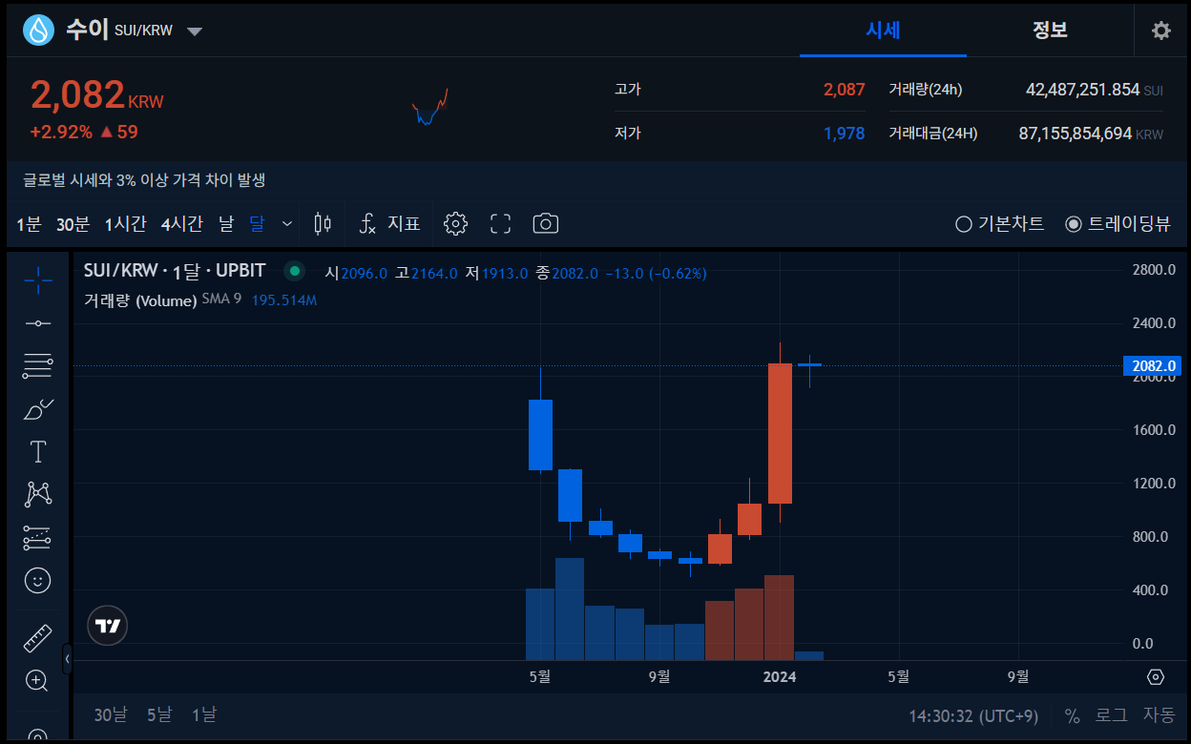Select the ruler measure tool

(x=38, y=638)
